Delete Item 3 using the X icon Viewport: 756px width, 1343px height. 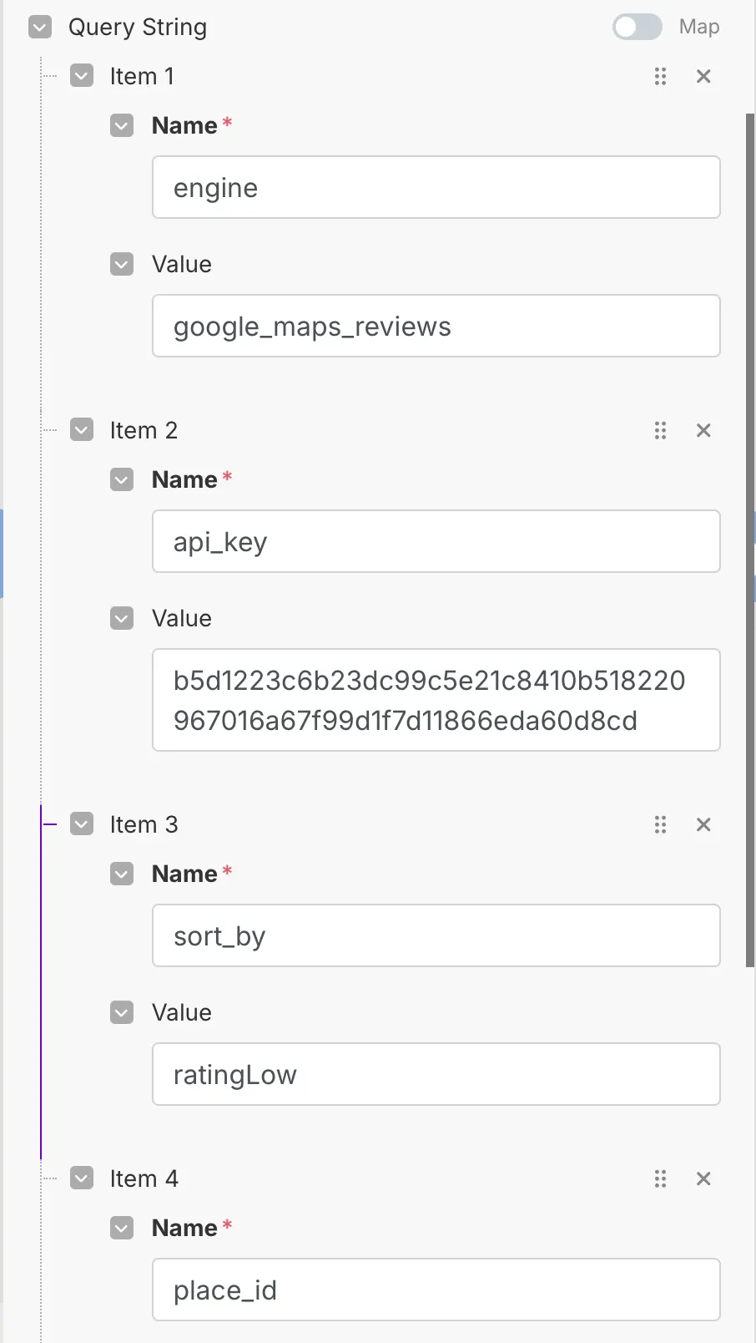[703, 825]
